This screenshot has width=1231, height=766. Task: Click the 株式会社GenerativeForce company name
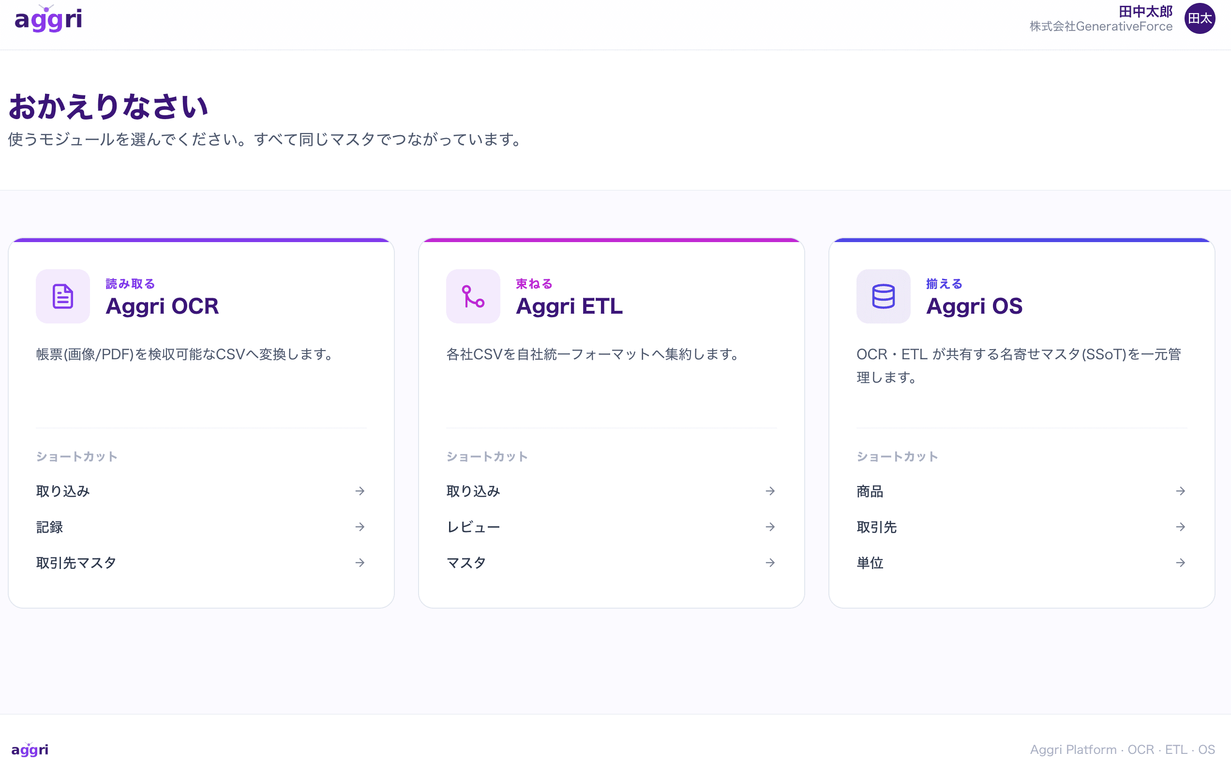(x=1101, y=26)
